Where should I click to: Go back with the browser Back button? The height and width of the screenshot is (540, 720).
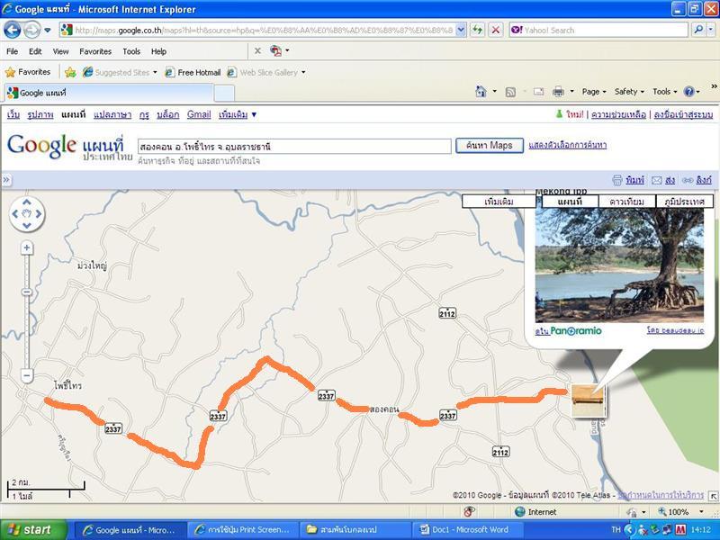[13, 31]
